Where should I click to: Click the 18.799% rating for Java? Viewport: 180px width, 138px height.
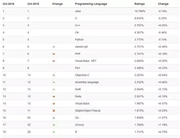140,11
